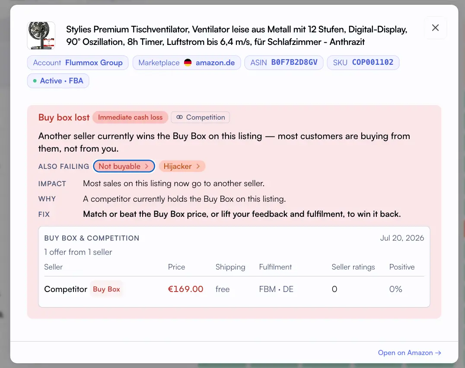Click the 0% positive rating value
Viewport: 465px width, 368px height.
(x=395, y=289)
